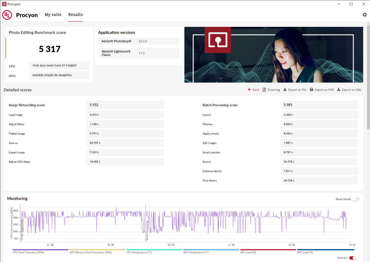The image size is (370, 262).
Task: Click the 08:20 time label on chart
Action: (x=171, y=245)
